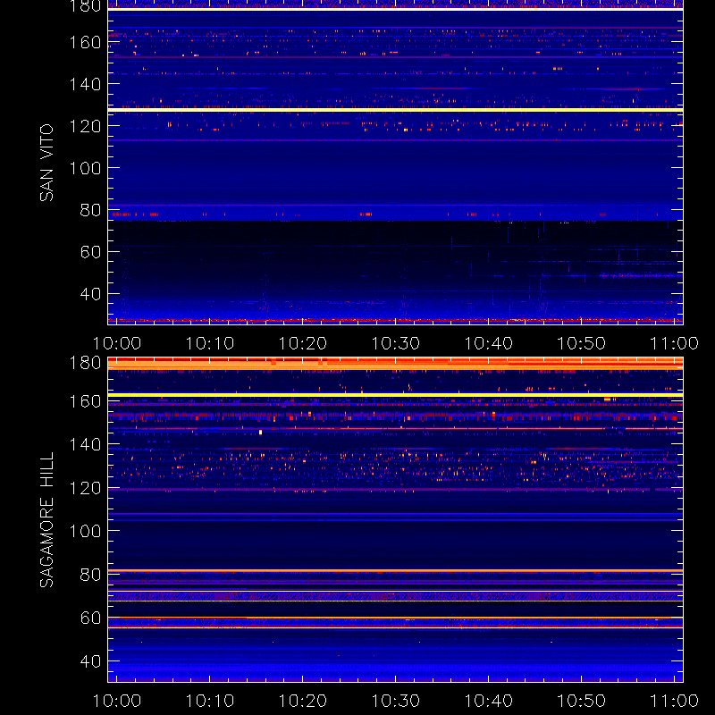This screenshot has width=715, height=715.
Task: Click San Vito frequency label 160
Action: tap(85, 42)
